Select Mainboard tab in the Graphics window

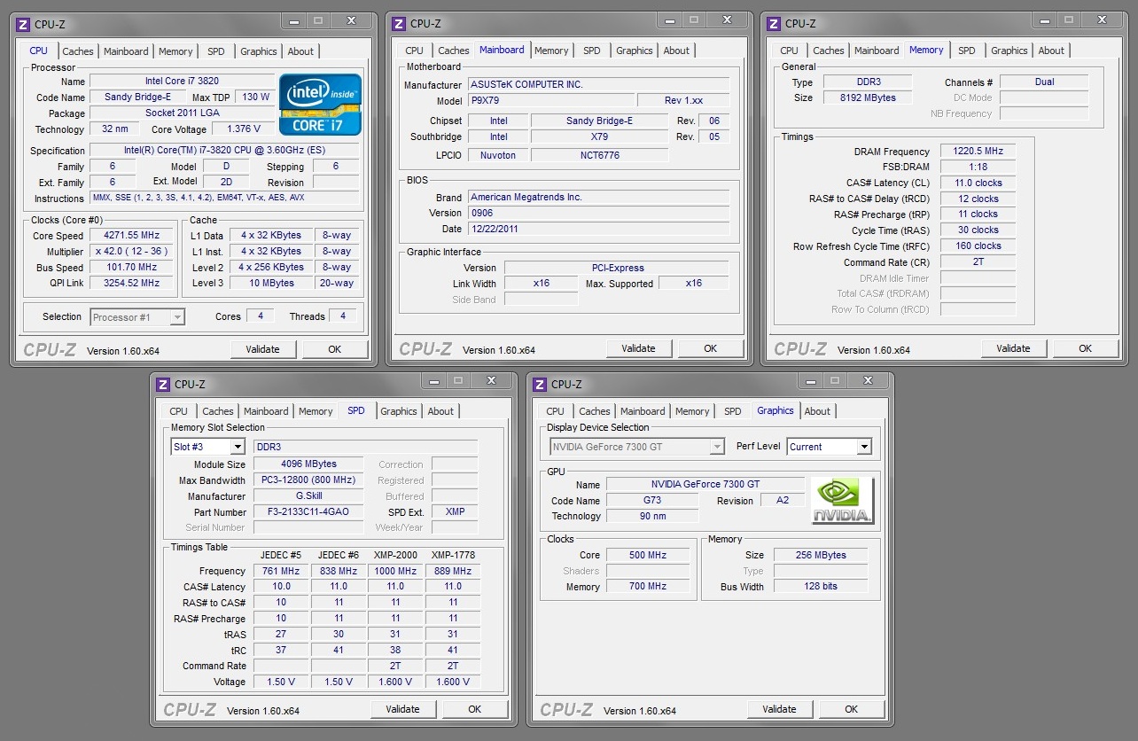tap(643, 411)
